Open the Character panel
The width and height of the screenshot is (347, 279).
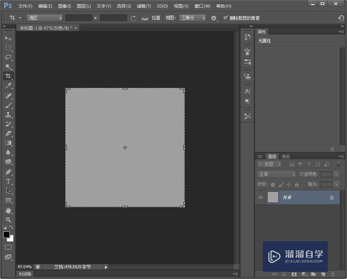[x=247, y=91]
